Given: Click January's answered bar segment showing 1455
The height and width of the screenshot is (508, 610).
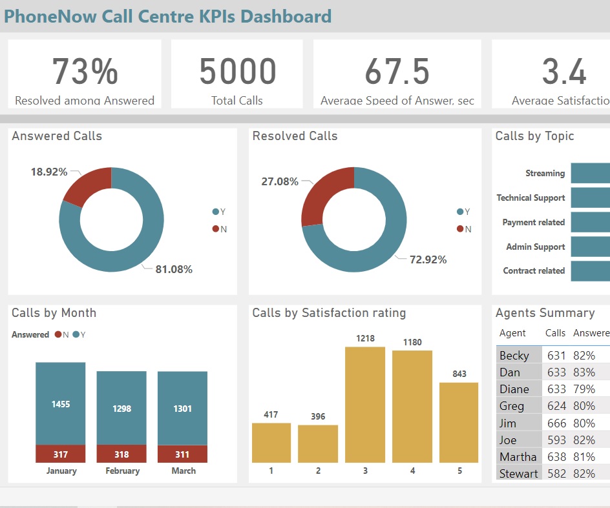Looking at the screenshot, I should pyautogui.click(x=61, y=403).
